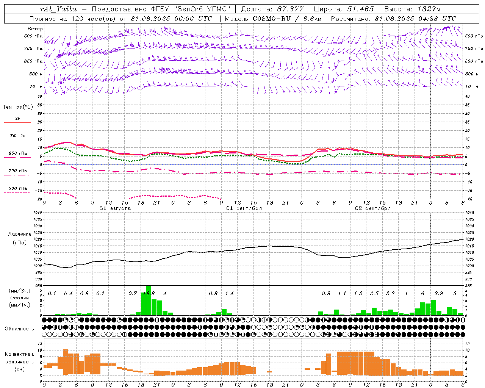Select the 2.5 precipitation total value
Viewport: 485px width, 388px height.
[374, 293]
